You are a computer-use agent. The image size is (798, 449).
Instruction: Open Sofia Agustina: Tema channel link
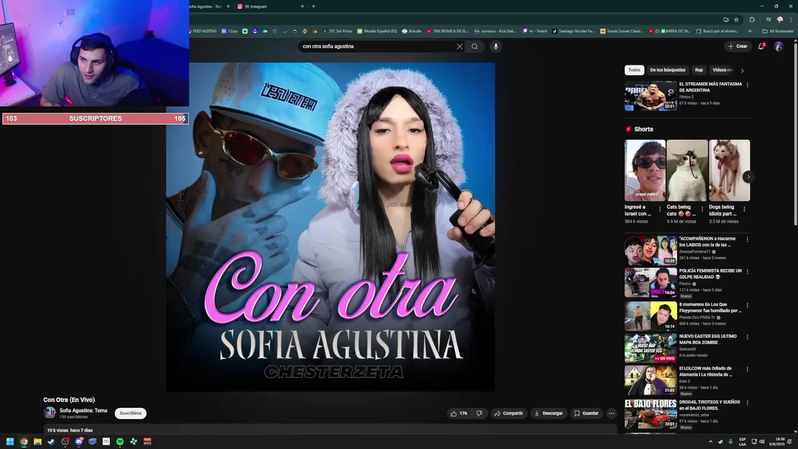(83, 410)
